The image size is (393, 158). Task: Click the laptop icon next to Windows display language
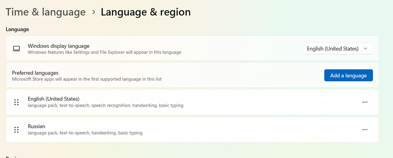[16, 49]
